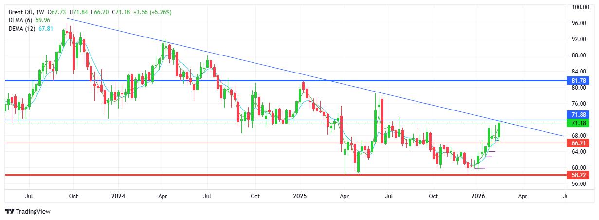Click the 81.78 blue price label
The image size is (599, 220).
[578, 79]
